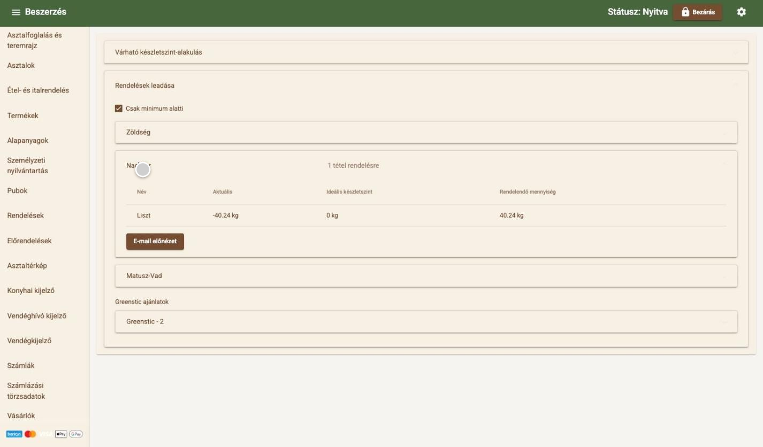
Task: Collapse the Rendelések leadása panel
Action: click(426, 85)
